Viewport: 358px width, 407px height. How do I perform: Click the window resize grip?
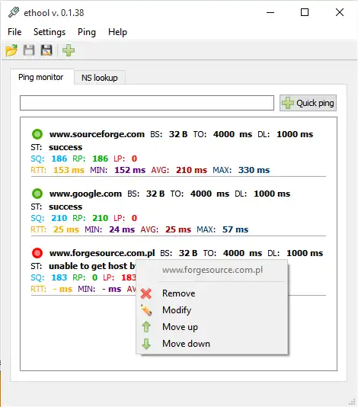click(x=352, y=402)
